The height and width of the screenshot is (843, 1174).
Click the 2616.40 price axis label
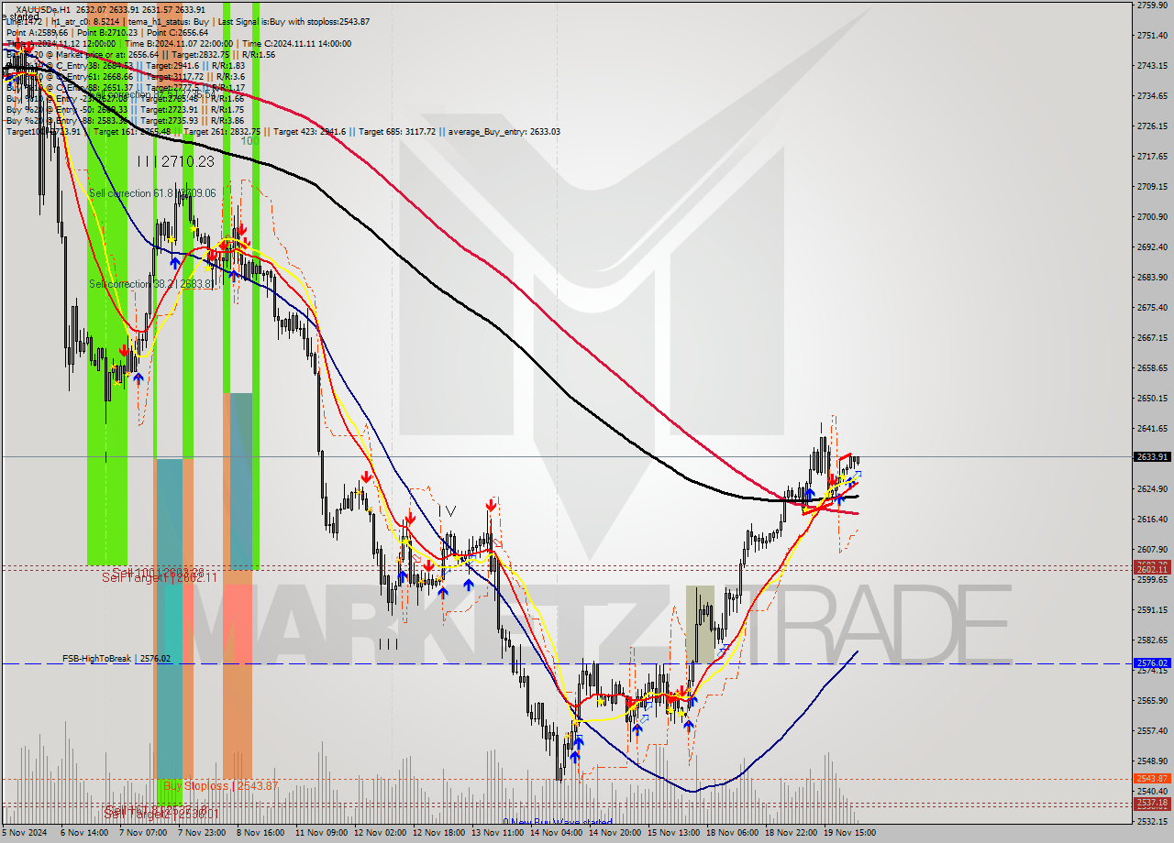tap(1151, 519)
